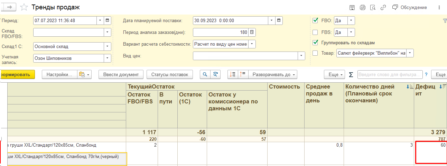Select the commissioner total cell 59
This screenshot has width=447, height=166.
tap(237, 132)
